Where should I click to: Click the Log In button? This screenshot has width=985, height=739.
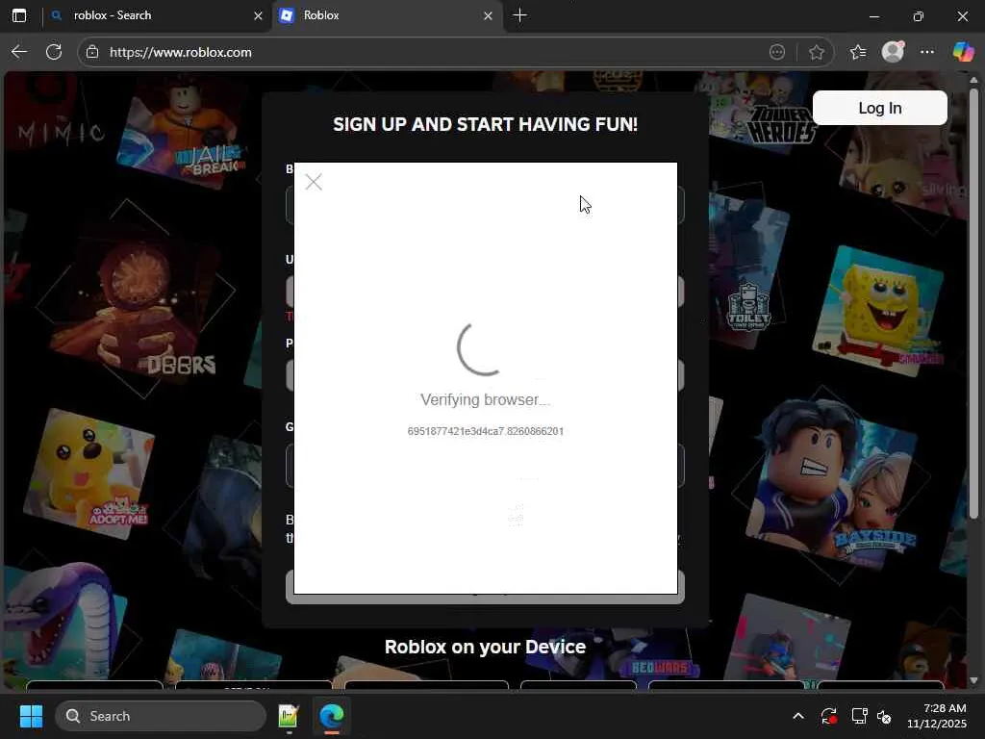[x=879, y=108]
